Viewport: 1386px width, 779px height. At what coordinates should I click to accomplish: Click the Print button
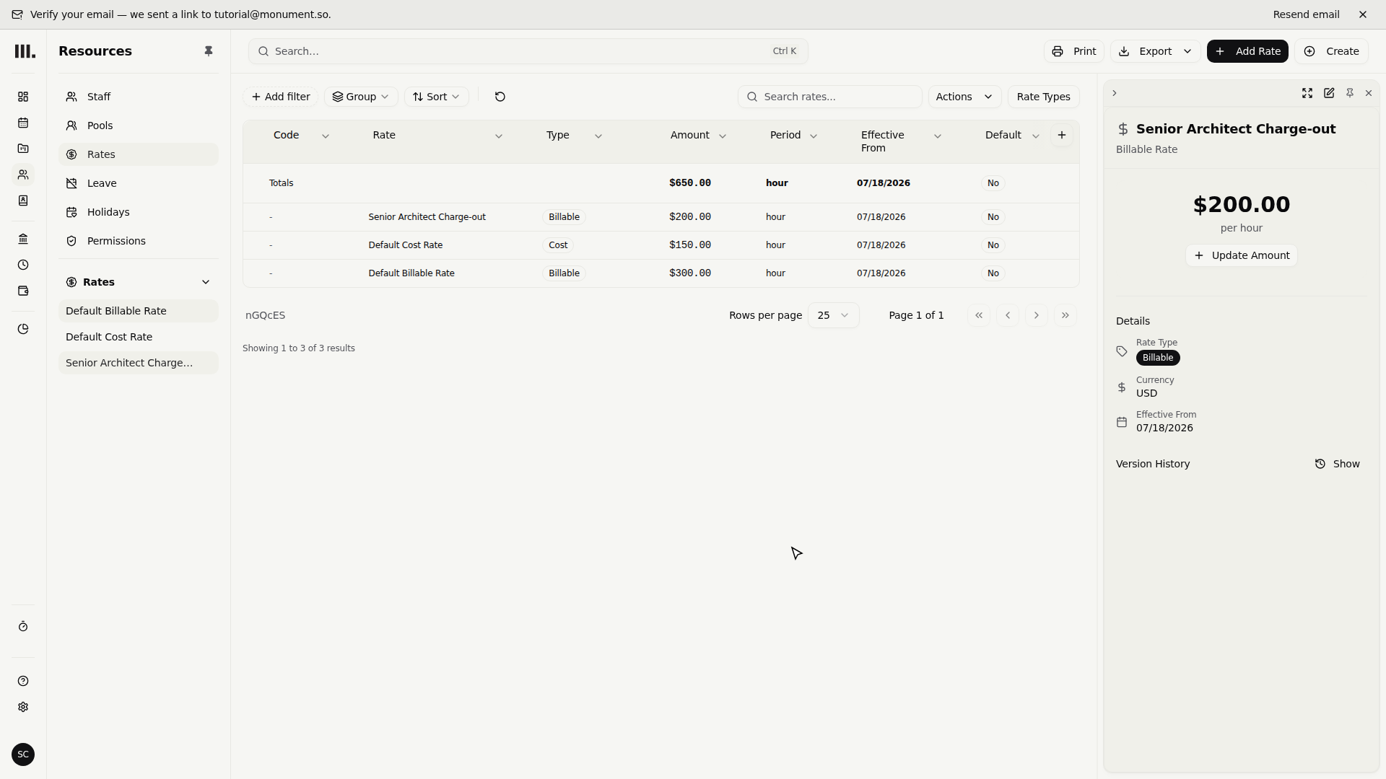[1074, 51]
